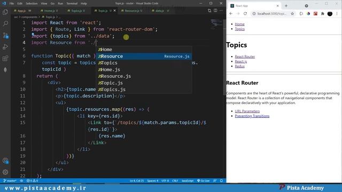Select highlighted Resource suggestion in autocomplete
Image resolution: width=342 pixels, height=192 pixels.
[x=144, y=57]
